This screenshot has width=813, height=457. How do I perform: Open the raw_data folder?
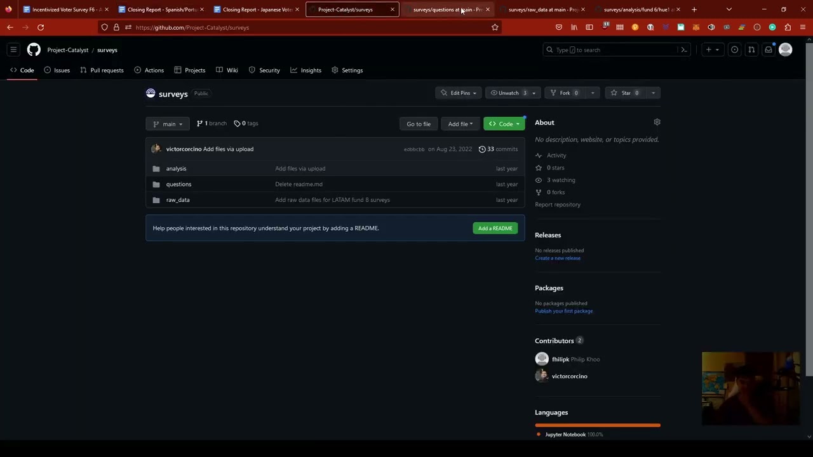pos(178,200)
